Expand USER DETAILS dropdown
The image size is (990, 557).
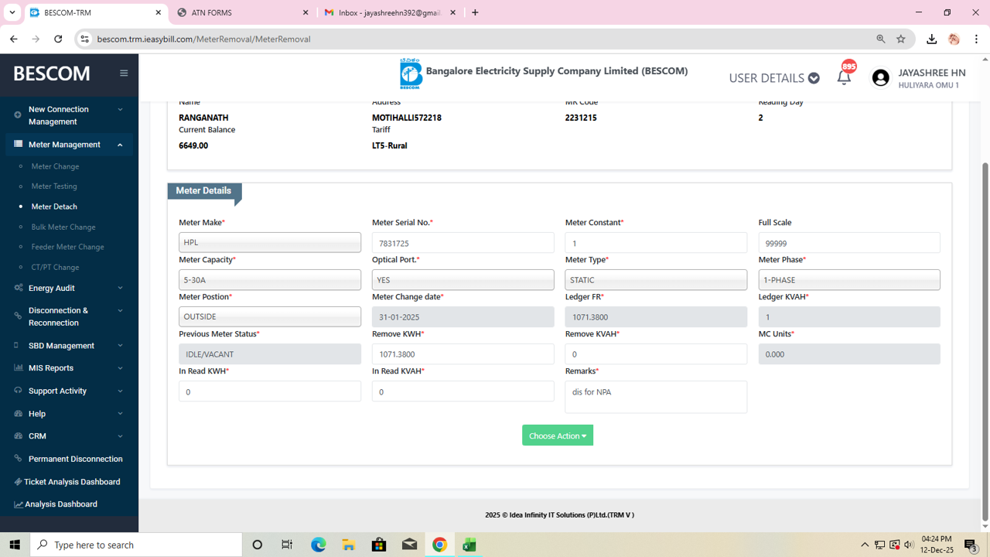tap(773, 78)
